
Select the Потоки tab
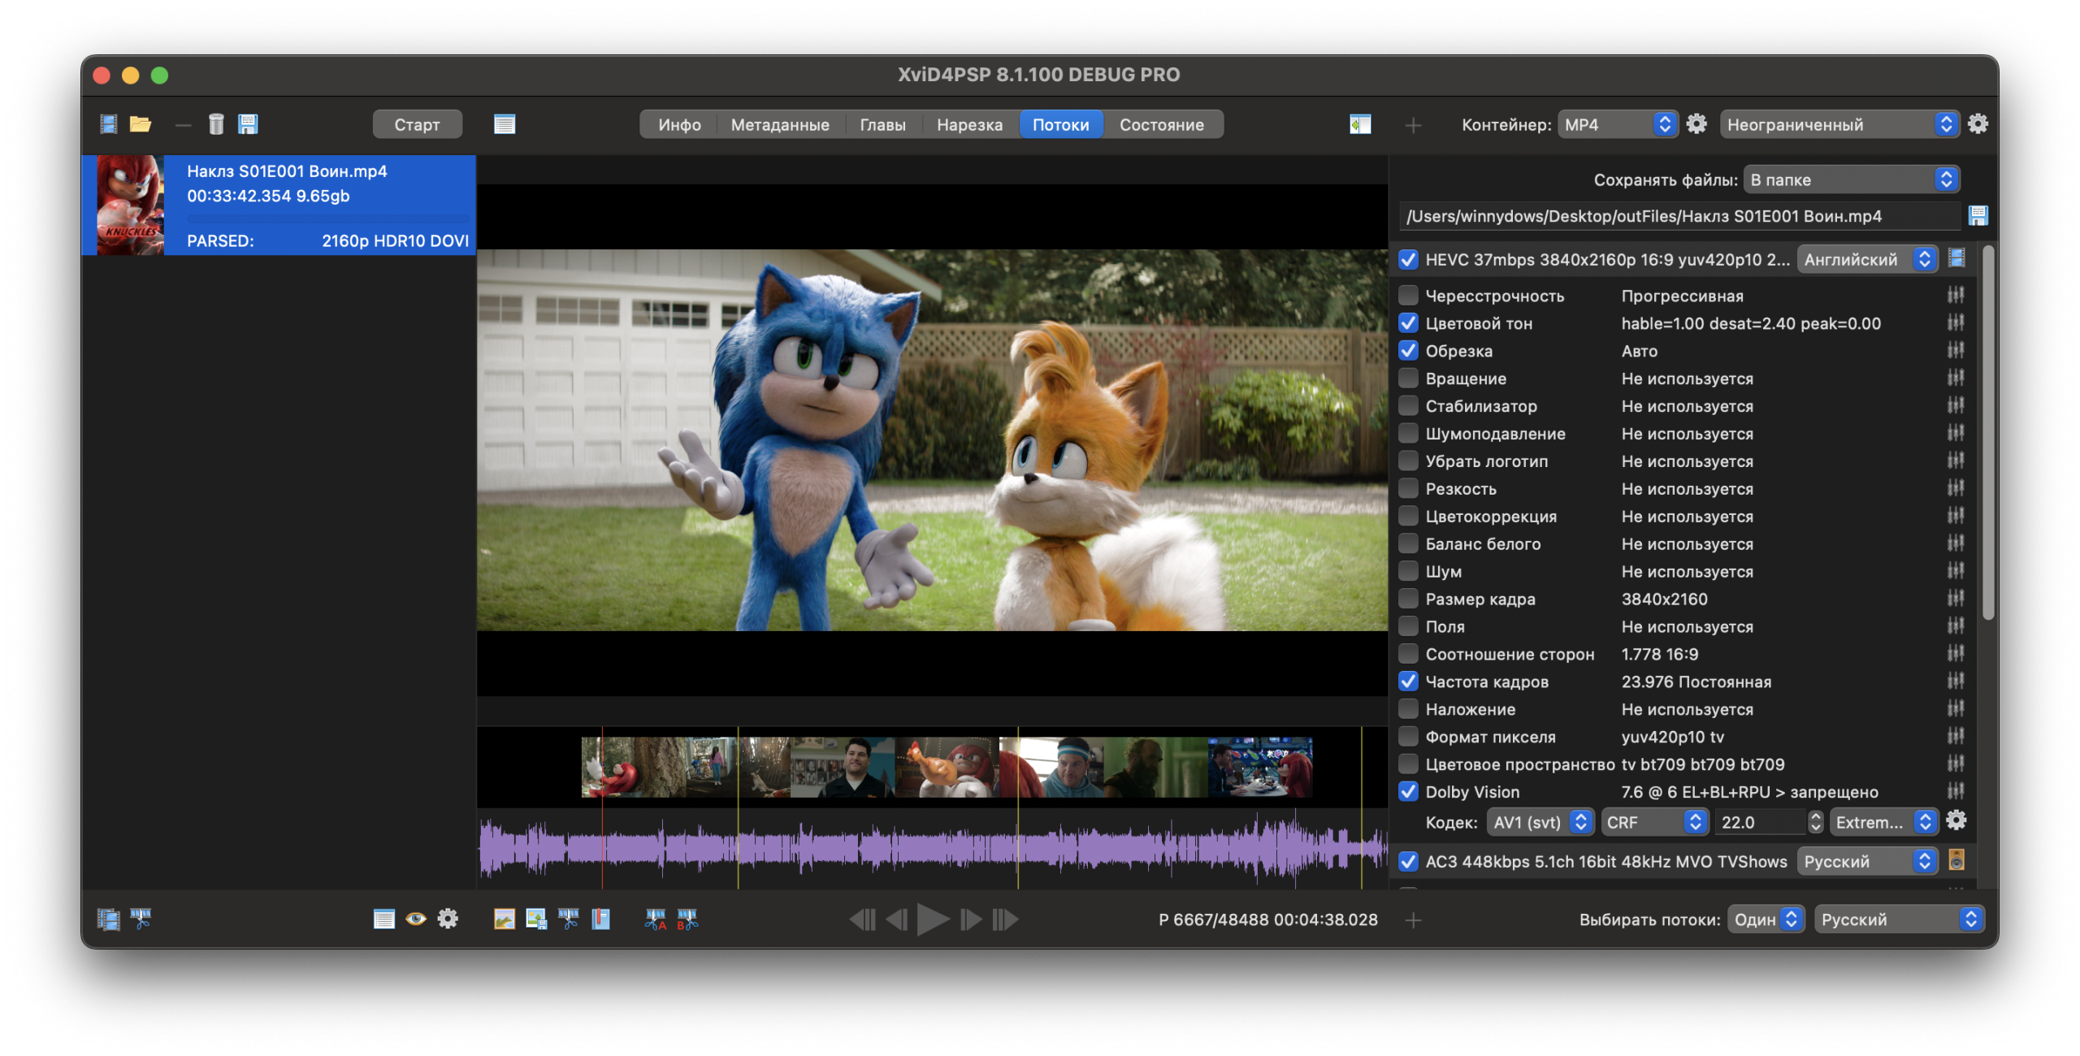click(x=1060, y=124)
